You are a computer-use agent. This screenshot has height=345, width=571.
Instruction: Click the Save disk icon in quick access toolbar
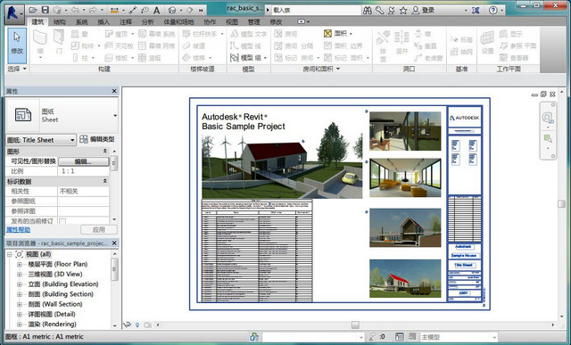pyautogui.click(x=46, y=10)
